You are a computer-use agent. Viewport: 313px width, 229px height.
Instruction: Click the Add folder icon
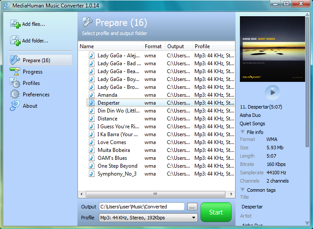pos(15,41)
